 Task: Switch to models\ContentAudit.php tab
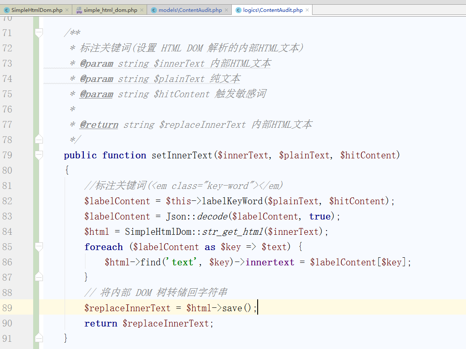tap(190, 10)
